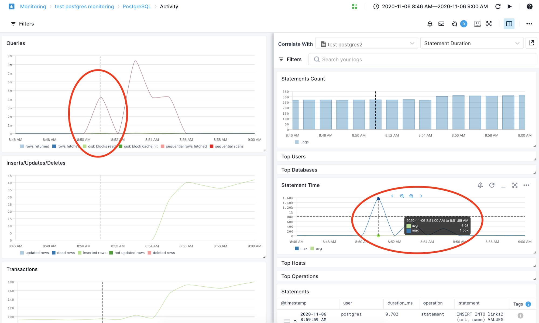
Task: Click the refresh/reload icon in toolbar
Action: pyautogui.click(x=499, y=6)
